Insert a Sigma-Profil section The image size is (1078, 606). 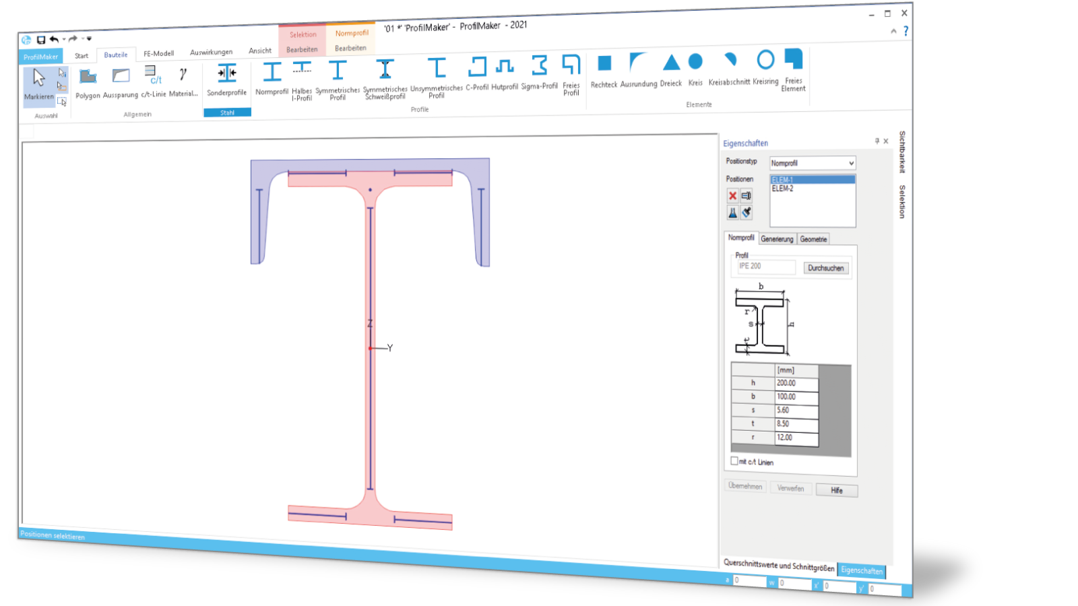[540, 73]
